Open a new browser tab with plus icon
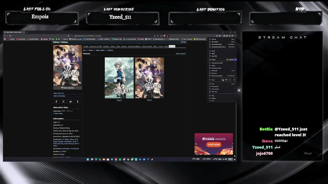The width and height of the screenshot is (328, 184). pos(27,32)
